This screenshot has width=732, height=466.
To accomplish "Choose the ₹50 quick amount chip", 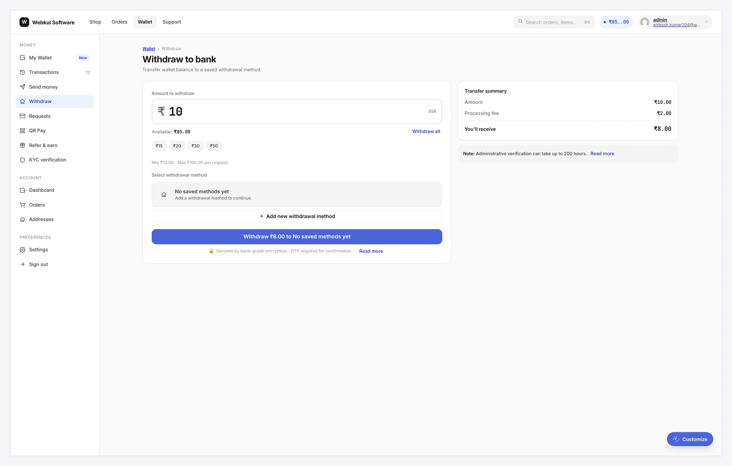I will point(214,146).
